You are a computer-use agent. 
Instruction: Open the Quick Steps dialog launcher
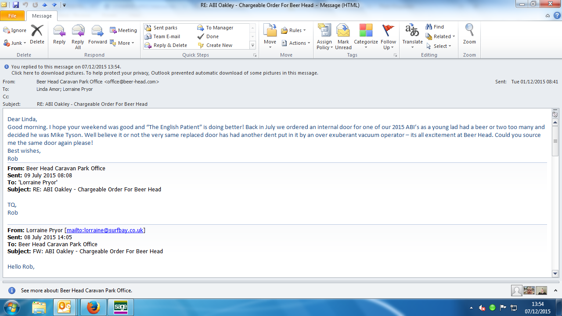(x=255, y=55)
